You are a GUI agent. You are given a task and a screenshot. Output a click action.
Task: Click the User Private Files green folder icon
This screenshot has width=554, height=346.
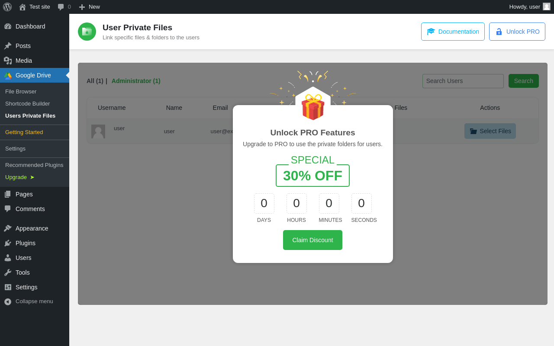coord(87,32)
